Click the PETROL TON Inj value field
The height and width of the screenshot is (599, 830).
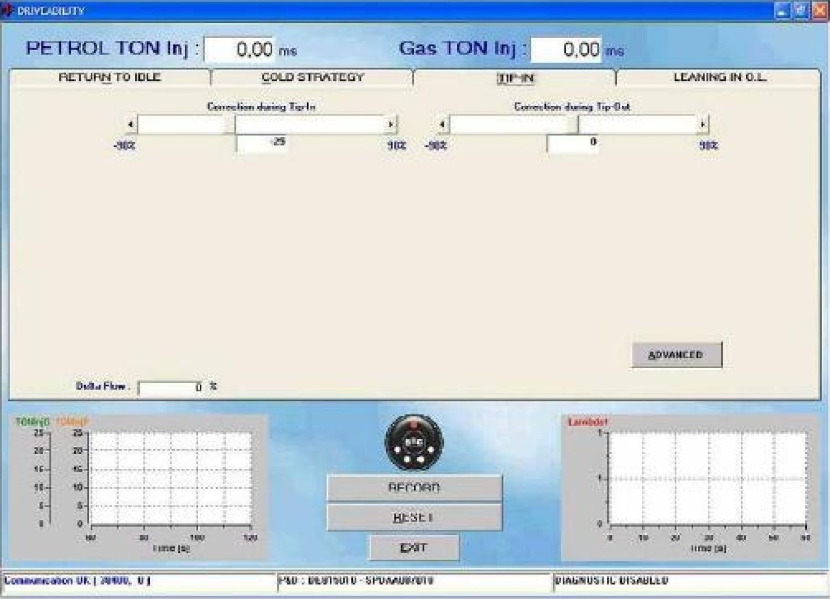click(x=240, y=50)
